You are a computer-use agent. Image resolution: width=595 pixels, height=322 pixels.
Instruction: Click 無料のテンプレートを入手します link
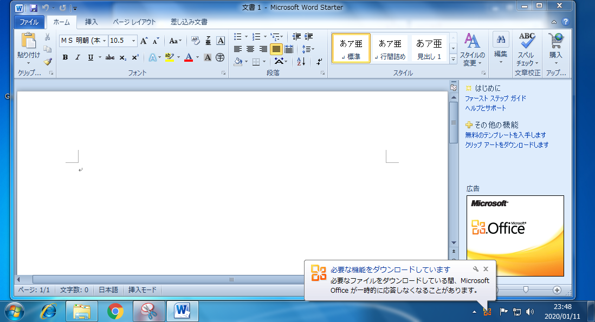506,135
